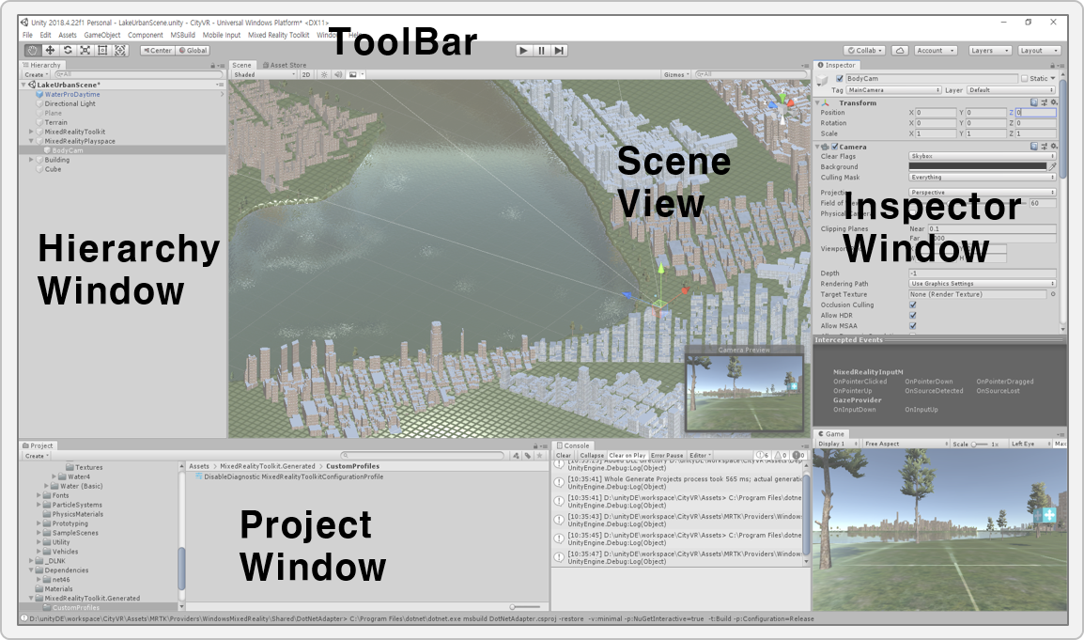Open the Camera component gear menu
This screenshot has width=1084, height=640.
(1054, 147)
